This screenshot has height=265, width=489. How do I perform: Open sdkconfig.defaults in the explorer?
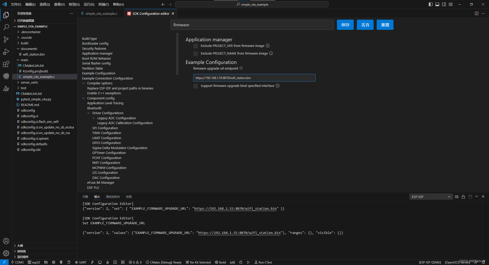tap(34, 144)
